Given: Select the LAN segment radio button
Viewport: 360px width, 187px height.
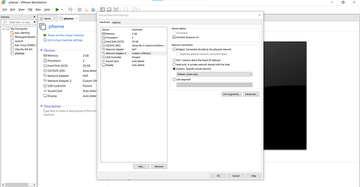Looking at the screenshot, I should [x=174, y=79].
